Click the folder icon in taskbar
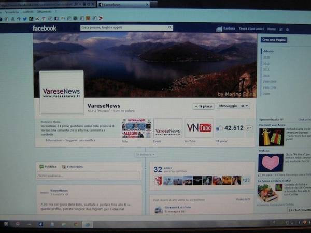The height and width of the screenshot is (233, 311). click(64, 224)
